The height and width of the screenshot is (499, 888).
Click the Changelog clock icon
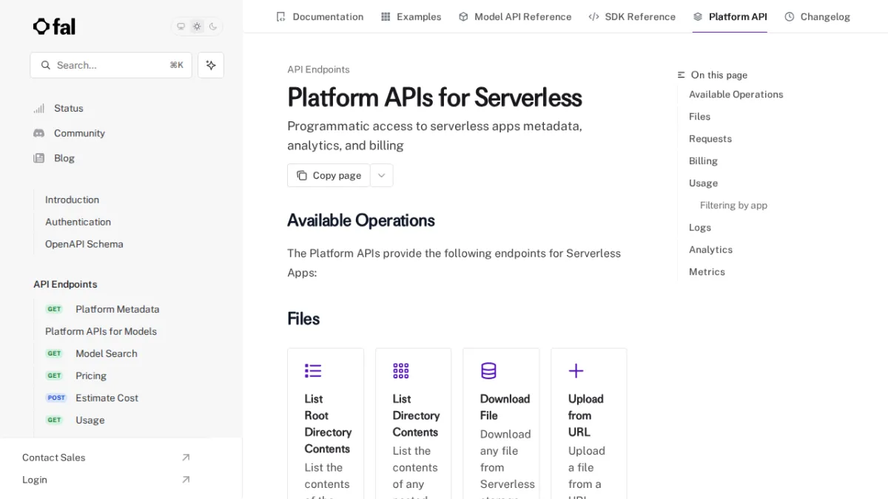coord(790,16)
